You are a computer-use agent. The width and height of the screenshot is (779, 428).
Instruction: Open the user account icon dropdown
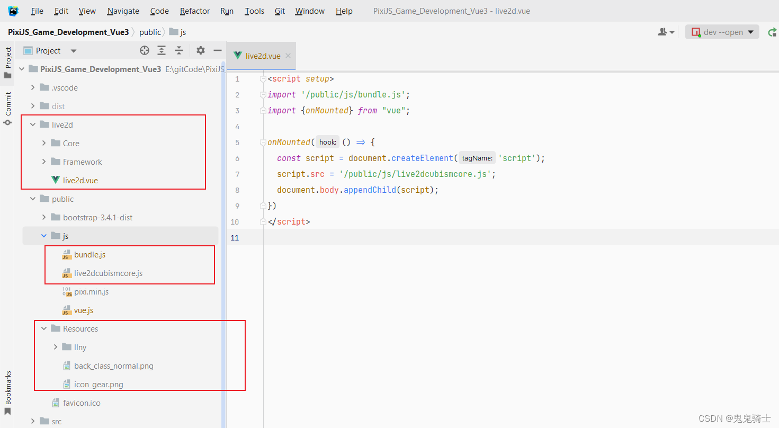pyautogui.click(x=666, y=32)
